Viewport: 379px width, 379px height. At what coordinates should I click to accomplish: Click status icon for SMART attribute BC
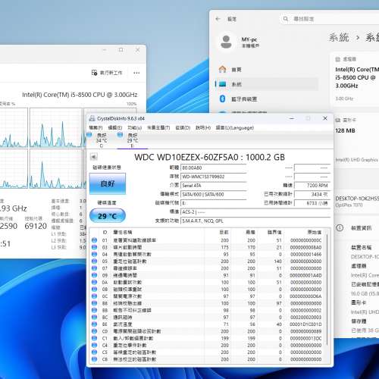[x=94, y=317]
